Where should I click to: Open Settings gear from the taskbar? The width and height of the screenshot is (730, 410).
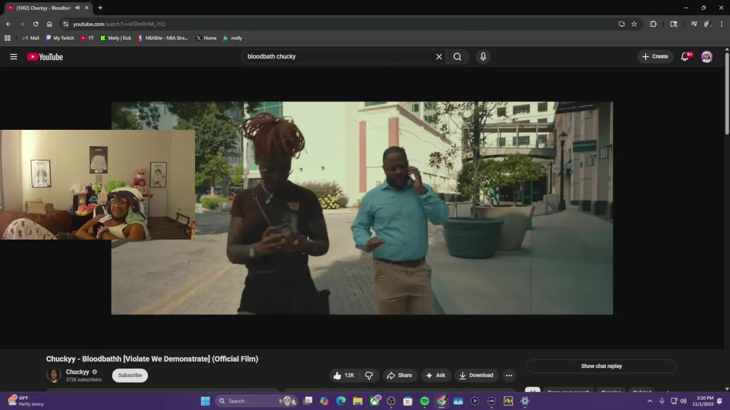[x=525, y=401]
